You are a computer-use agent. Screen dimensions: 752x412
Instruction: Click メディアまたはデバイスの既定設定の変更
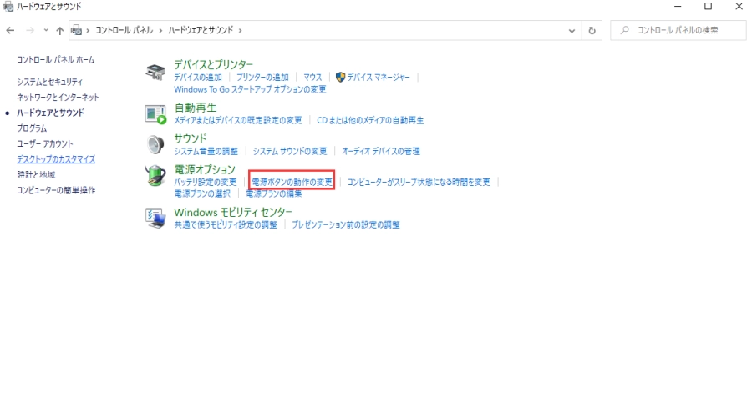point(238,120)
